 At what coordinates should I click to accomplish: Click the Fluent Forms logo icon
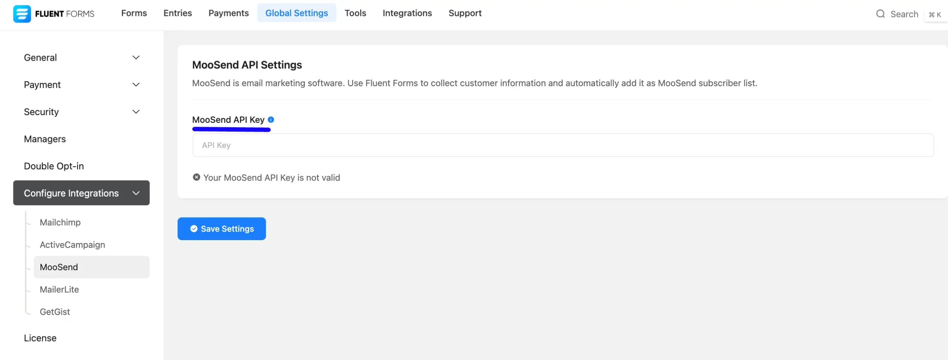(22, 14)
